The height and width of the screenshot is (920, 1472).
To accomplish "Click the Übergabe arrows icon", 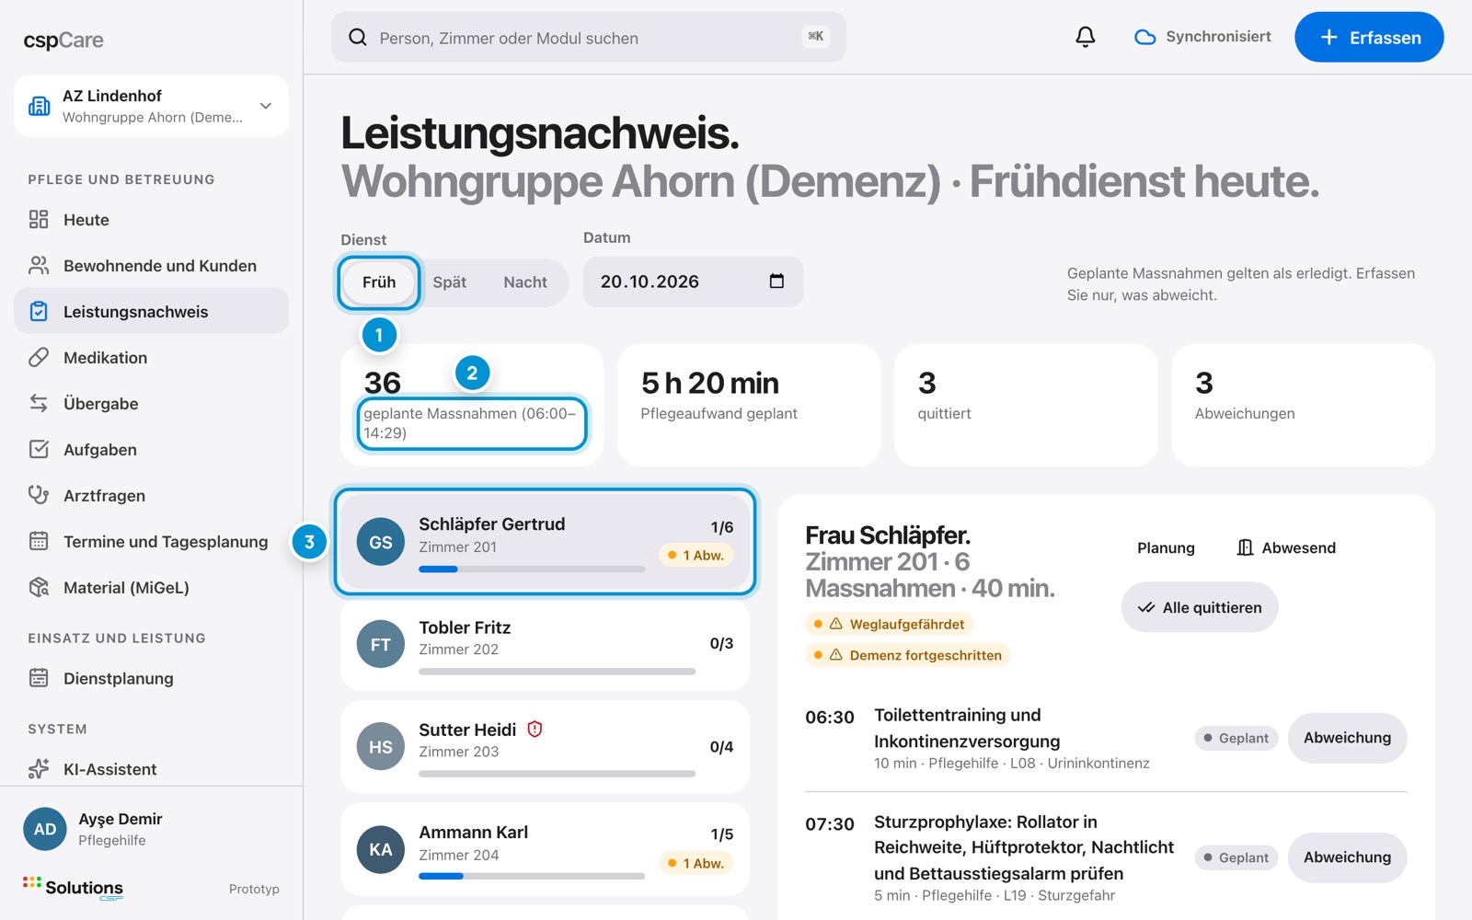I will 39,403.
